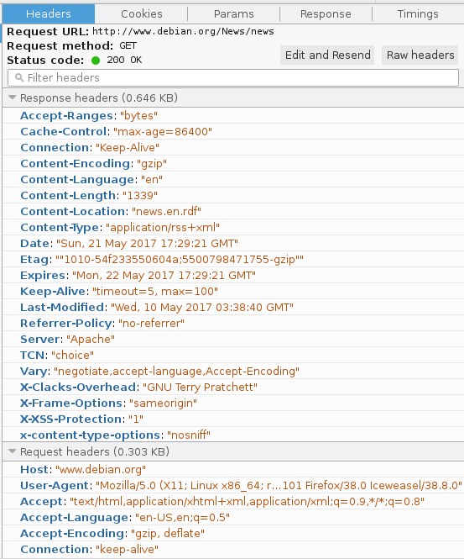Open the Params tab

tap(234, 14)
